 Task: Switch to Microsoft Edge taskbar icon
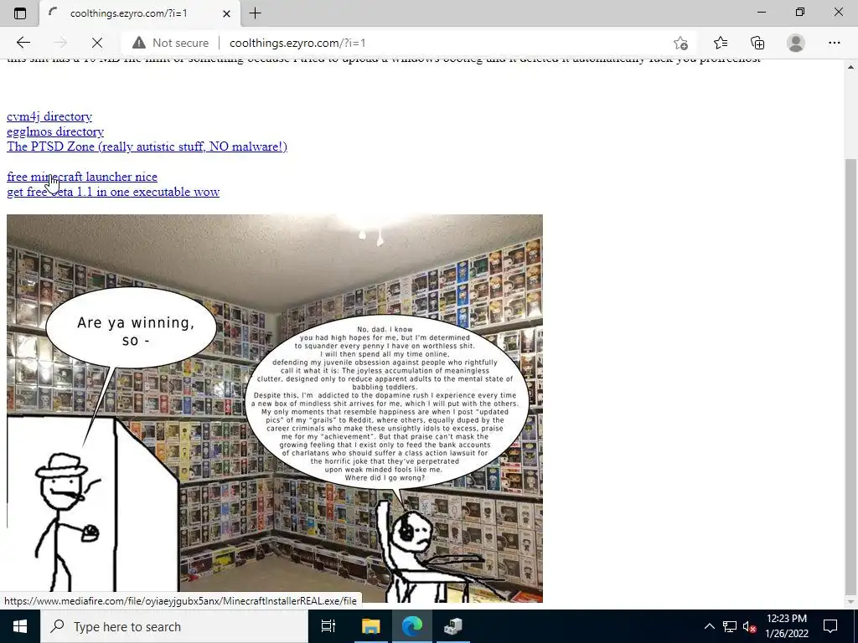click(412, 626)
